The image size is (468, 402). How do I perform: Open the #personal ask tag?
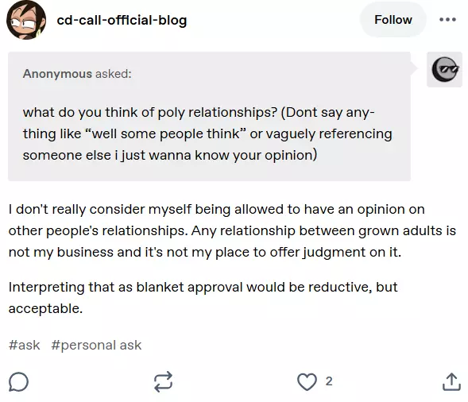96,346
